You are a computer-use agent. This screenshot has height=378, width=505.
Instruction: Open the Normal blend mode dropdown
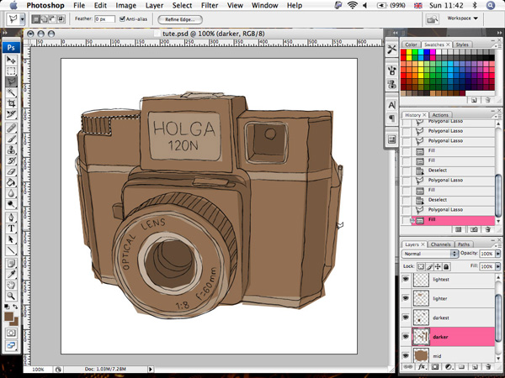click(x=430, y=254)
